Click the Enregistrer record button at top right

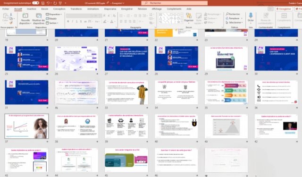(284, 9)
